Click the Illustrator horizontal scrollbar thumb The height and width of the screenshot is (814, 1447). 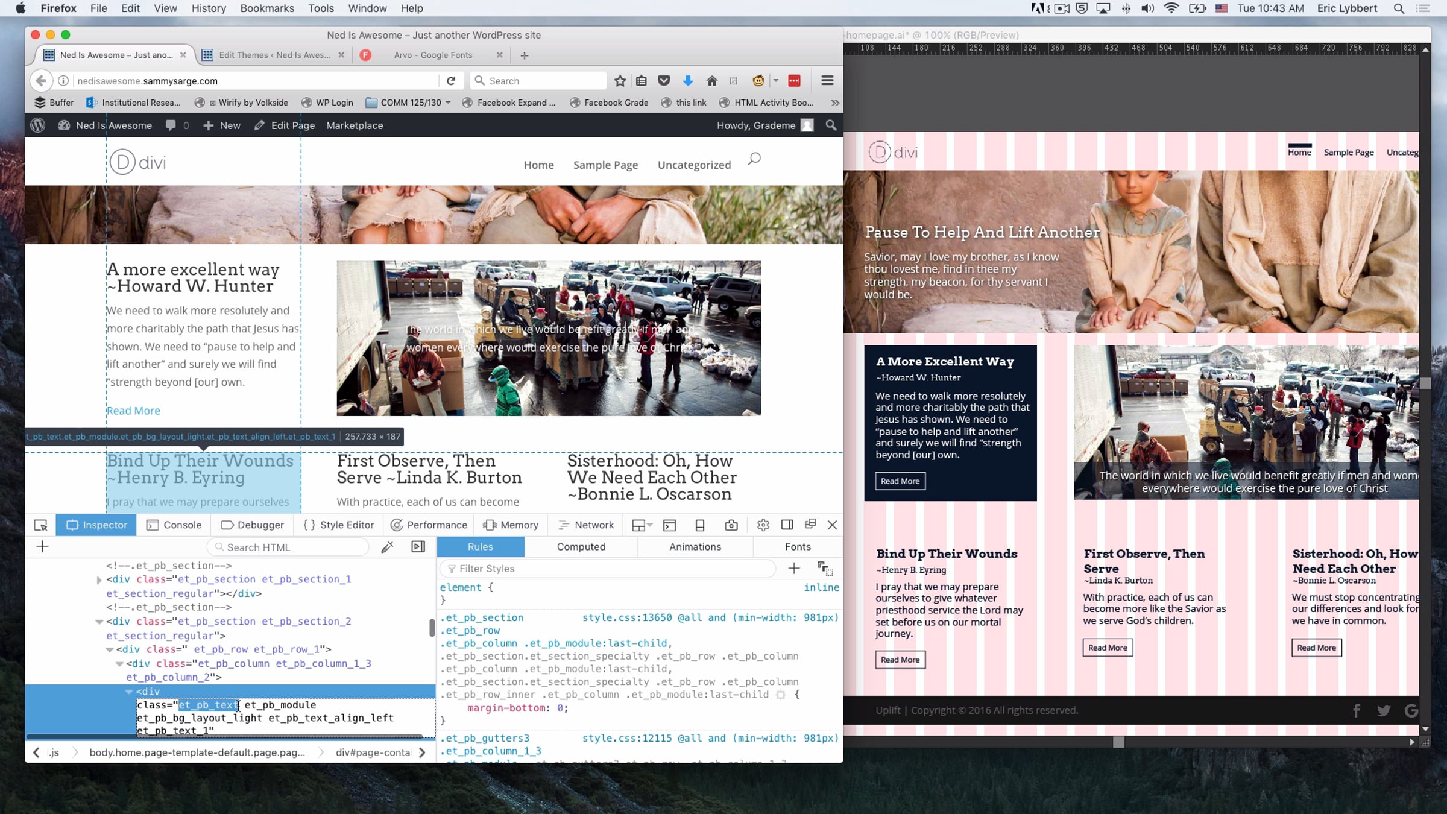tap(1118, 742)
